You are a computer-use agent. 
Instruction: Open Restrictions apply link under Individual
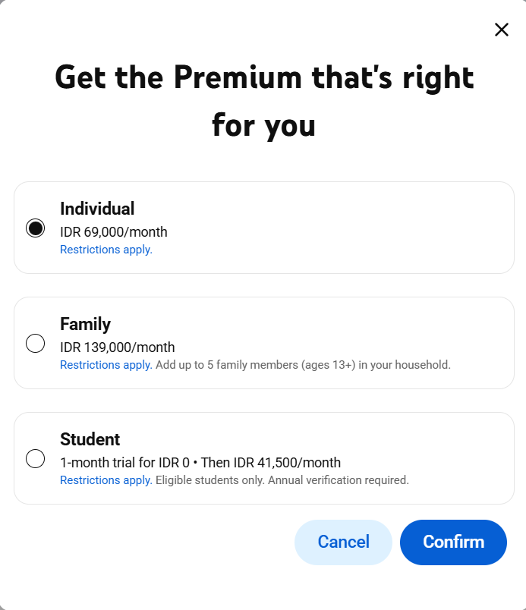[x=106, y=250]
